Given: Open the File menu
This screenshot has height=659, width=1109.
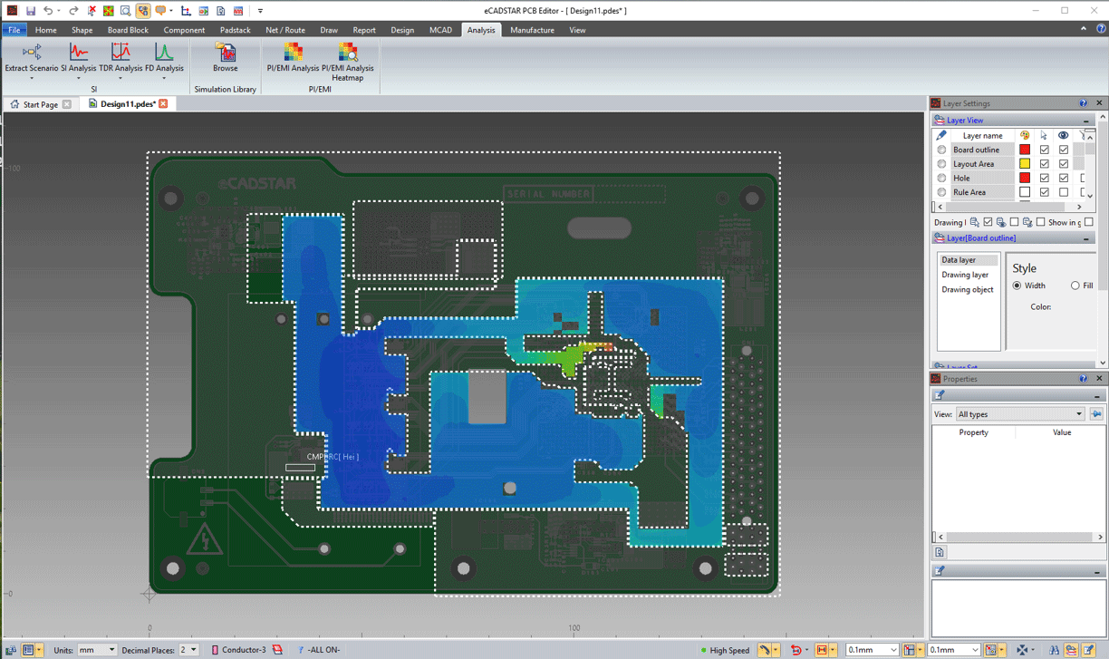Looking at the screenshot, I should tap(14, 30).
